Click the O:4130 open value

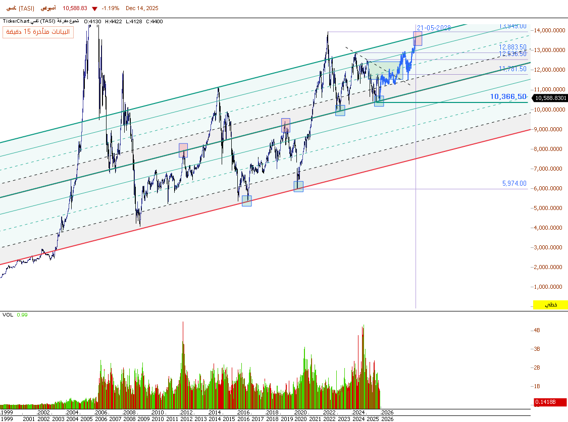coord(93,21)
